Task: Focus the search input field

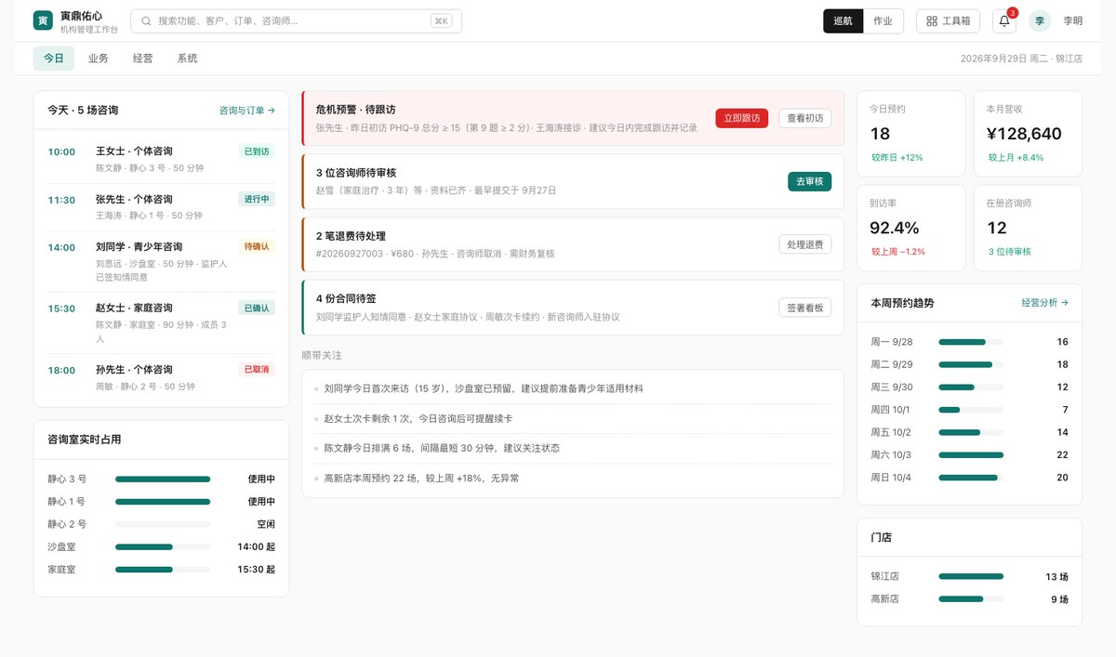Action: 296,20
